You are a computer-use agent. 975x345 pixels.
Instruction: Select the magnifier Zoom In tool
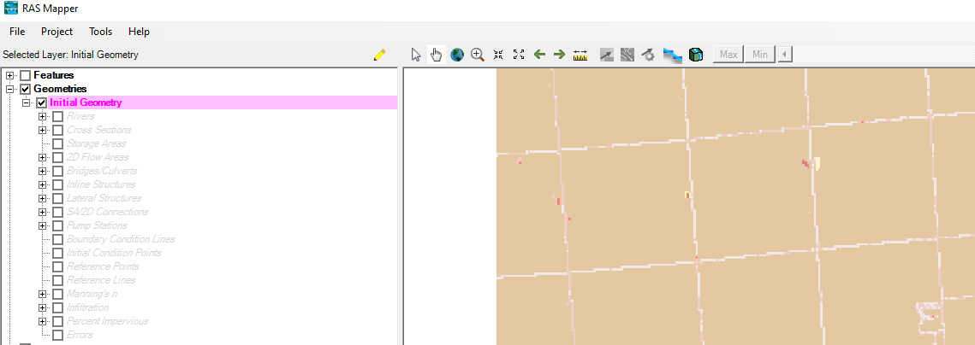click(478, 55)
